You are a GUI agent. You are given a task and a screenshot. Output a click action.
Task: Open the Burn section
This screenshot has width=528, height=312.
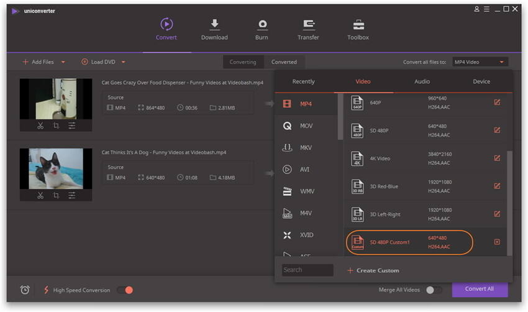point(262,29)
